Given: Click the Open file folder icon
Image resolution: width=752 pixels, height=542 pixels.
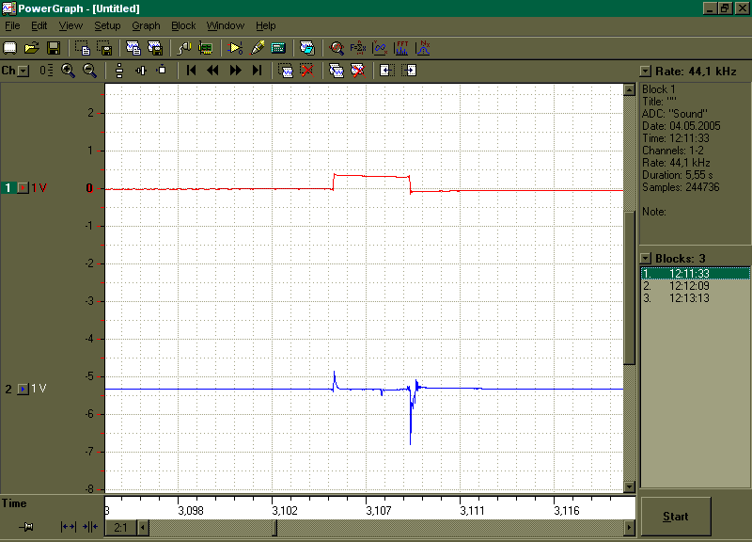Looking at the screenshot, I should (32, 48).
